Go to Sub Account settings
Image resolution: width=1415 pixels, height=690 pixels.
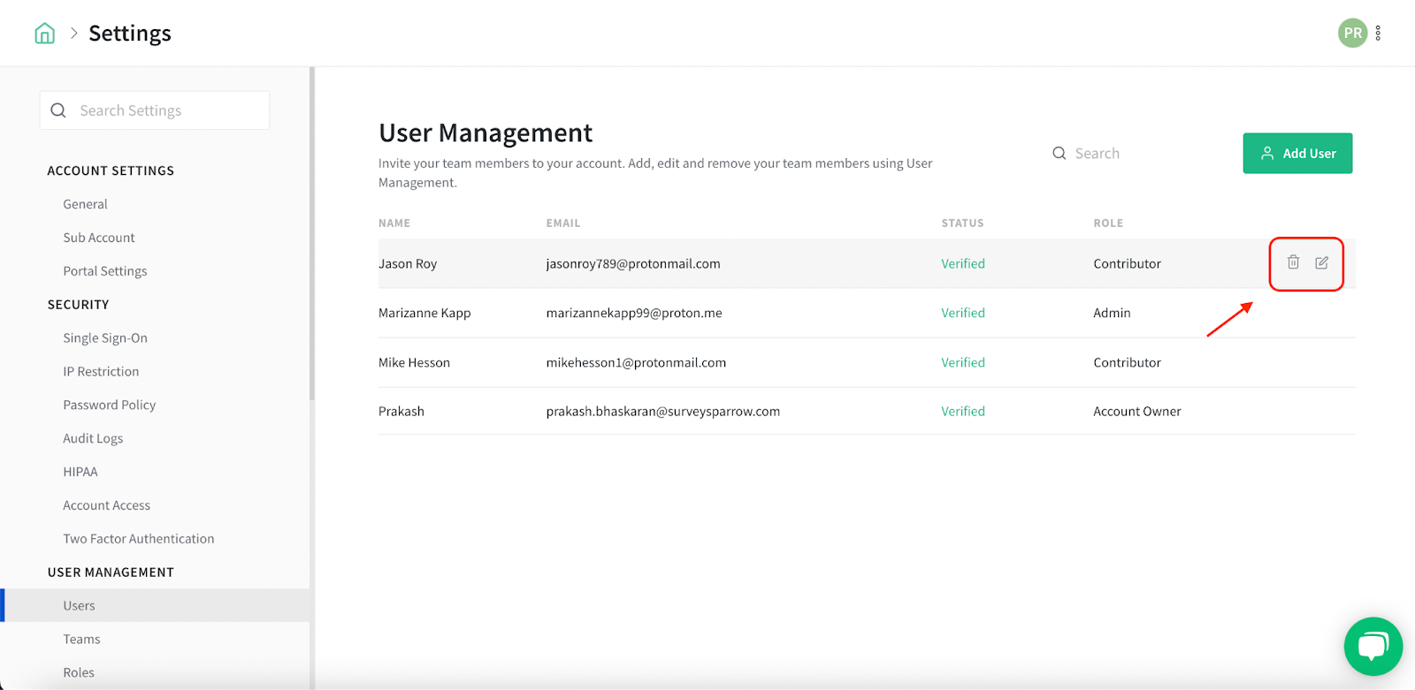(x=99, y=238)
